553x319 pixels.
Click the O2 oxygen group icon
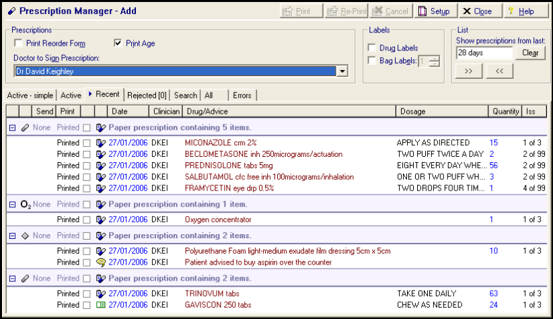[26, 204]
